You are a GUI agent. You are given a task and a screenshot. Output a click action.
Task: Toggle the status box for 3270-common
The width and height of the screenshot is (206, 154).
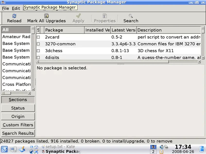(x=38, y=44)
